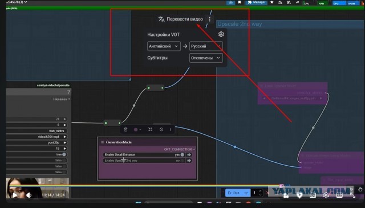Increase the value 19 with its arrow
Screen dimensions: 365x208
click(65, 149)
